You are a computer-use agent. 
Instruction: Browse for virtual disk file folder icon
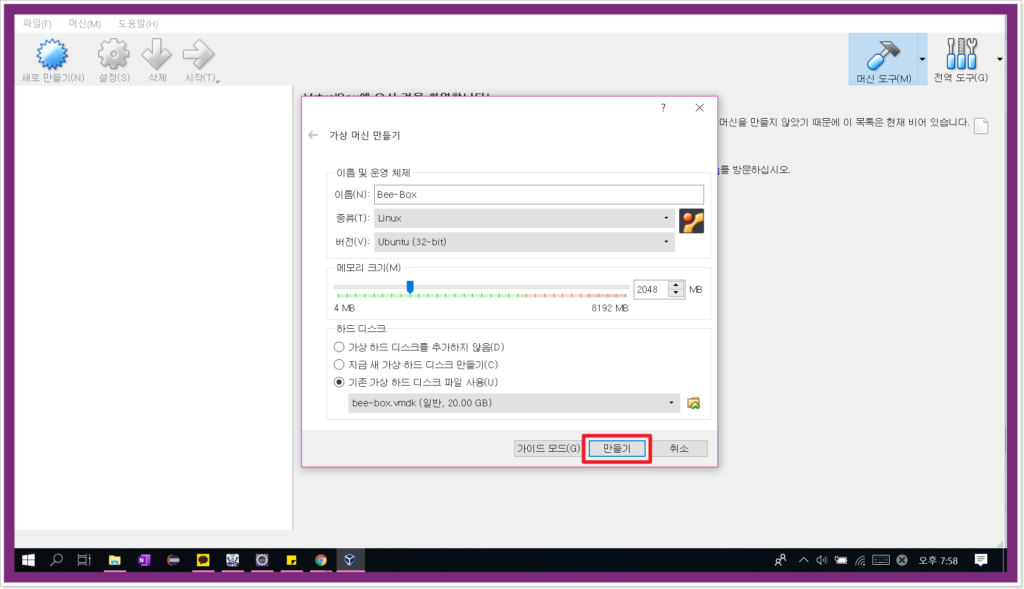pos(693,403)
